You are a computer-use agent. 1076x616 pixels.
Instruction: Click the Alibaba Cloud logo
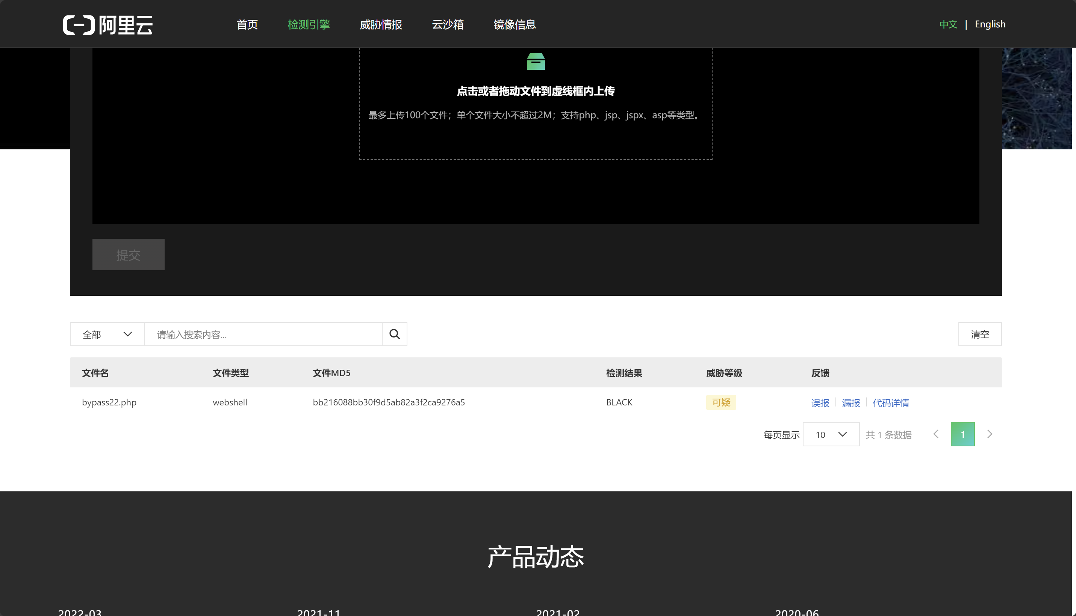point(107,24)
